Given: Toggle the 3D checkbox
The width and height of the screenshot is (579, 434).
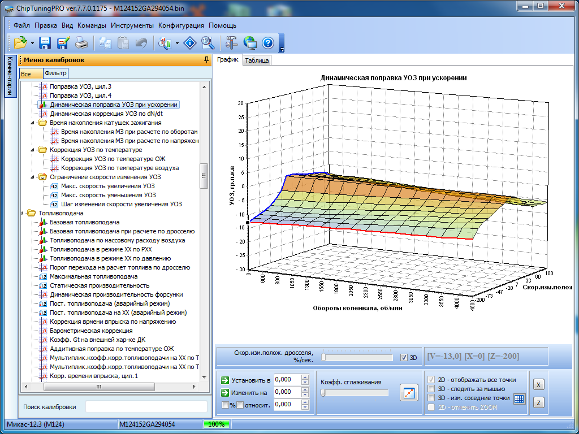Looking at the screenshot, I should (x=404, y=357).
